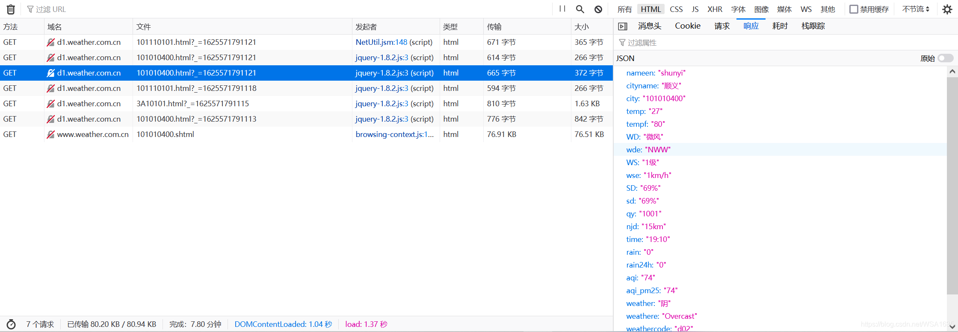Viewport: 958px width, 332px height.
Task: Pause network recording
Action: 562,9
